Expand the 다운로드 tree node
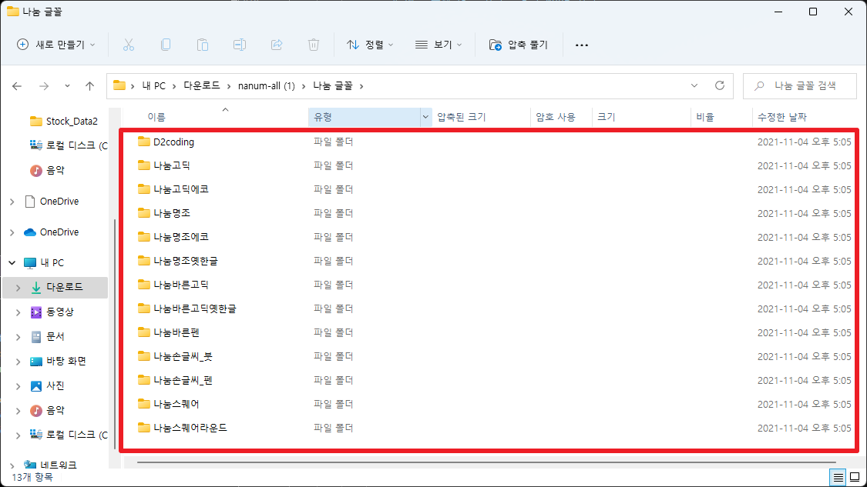The image size is (867, 487). pyautogui.click(x=18, y=288)
